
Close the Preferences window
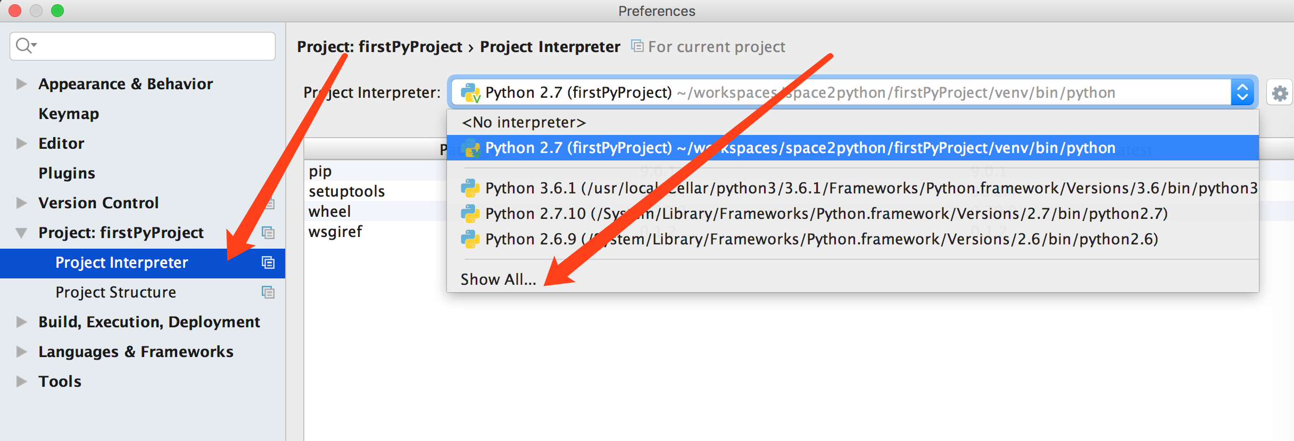pyautogui.click(x=15, y=11)
